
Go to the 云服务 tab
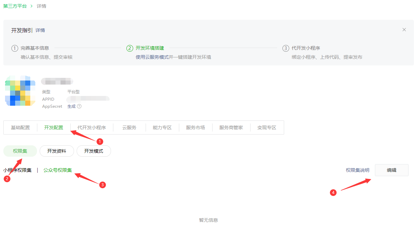click(129, 128)
